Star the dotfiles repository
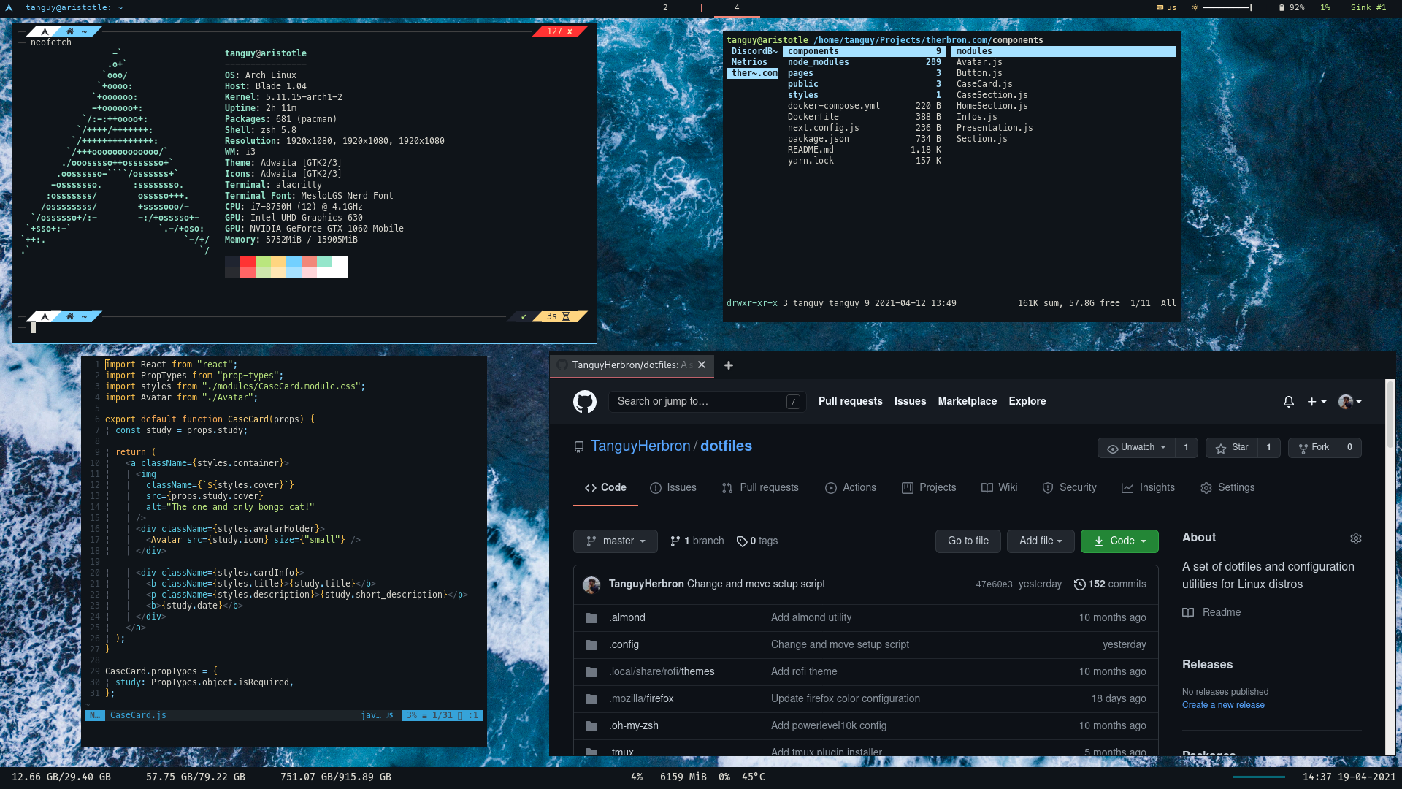 coord(1233,448)
